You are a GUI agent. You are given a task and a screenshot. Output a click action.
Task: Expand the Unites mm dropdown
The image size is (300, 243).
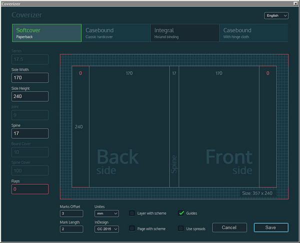pyautogui.click(x=106, y=214)
